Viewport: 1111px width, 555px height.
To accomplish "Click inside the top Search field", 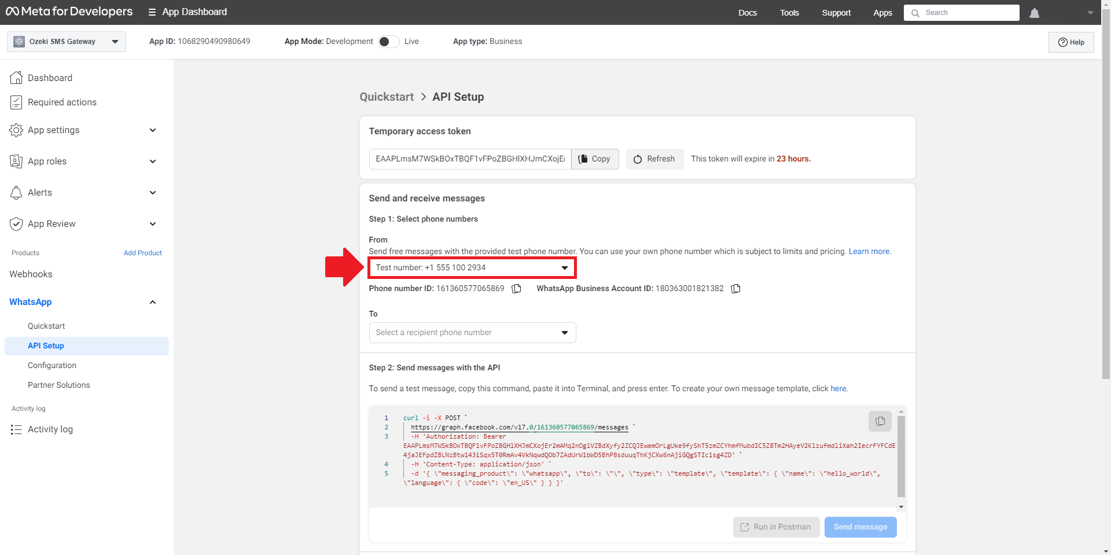I will (x=962, y=13).
